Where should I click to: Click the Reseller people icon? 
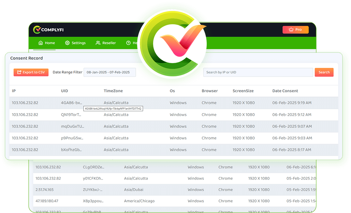(98, 43)
